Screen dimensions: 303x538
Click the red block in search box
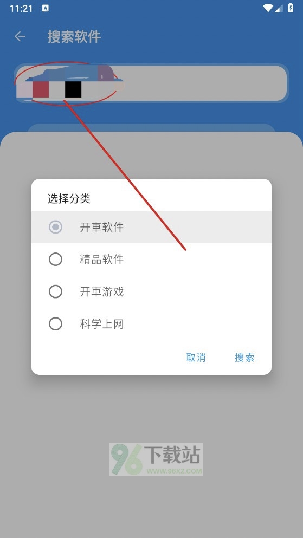point(41,89)
